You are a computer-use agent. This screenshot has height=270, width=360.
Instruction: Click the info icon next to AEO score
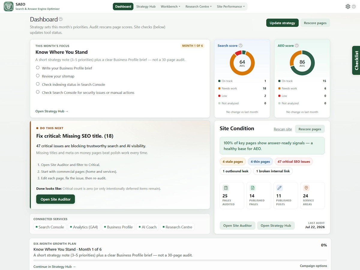tap(297, 46)
